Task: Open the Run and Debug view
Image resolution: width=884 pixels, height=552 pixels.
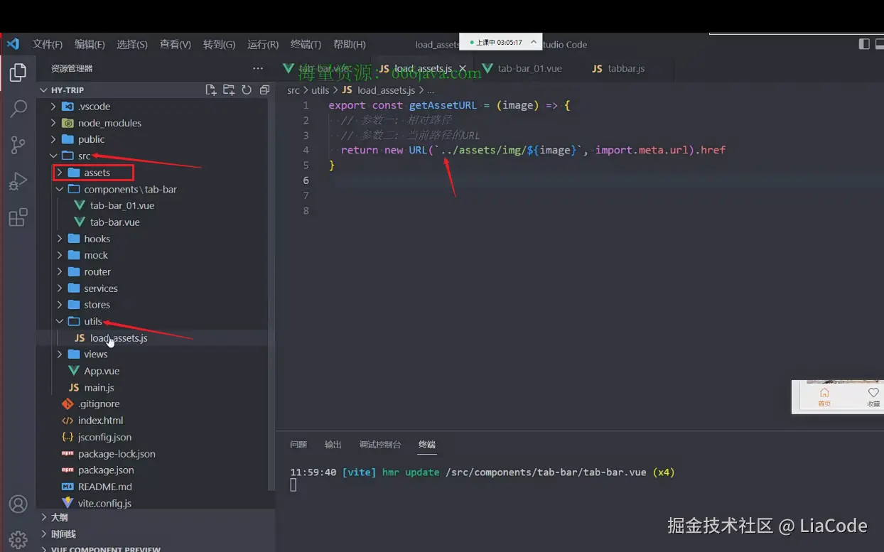Action: coord(18,181)
